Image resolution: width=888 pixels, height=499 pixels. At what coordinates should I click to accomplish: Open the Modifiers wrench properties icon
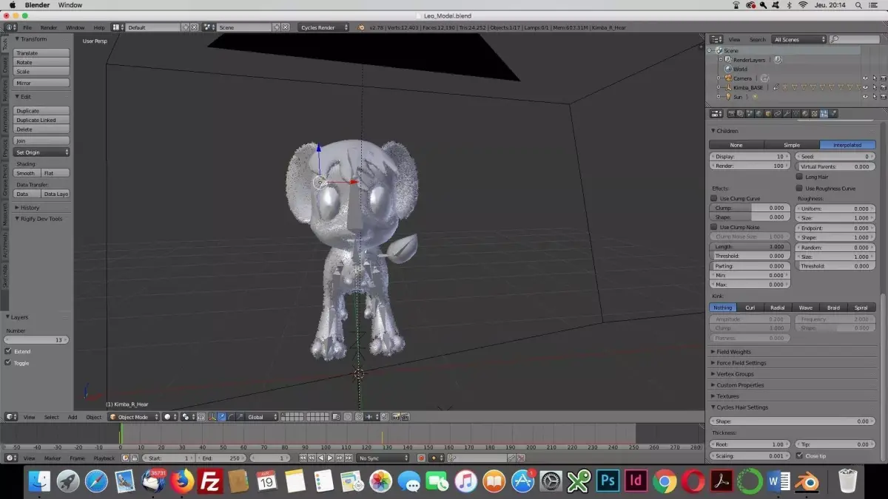click(x=787, y=113)
